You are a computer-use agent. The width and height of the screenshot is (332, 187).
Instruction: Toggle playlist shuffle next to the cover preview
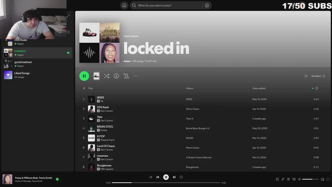(x=107, y=76)
